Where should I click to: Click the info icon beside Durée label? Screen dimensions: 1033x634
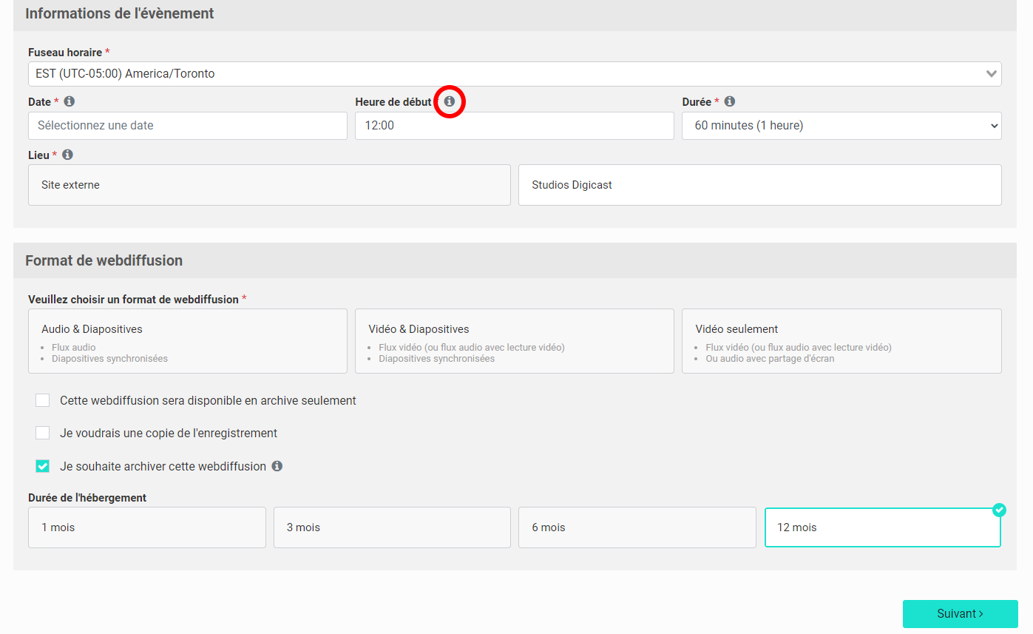pyautogui.click(x=730, y=102)
